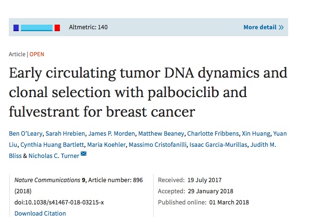Click author Matthew Beaney's name
This screenshot has width=310, height=217.
[151, 134]
